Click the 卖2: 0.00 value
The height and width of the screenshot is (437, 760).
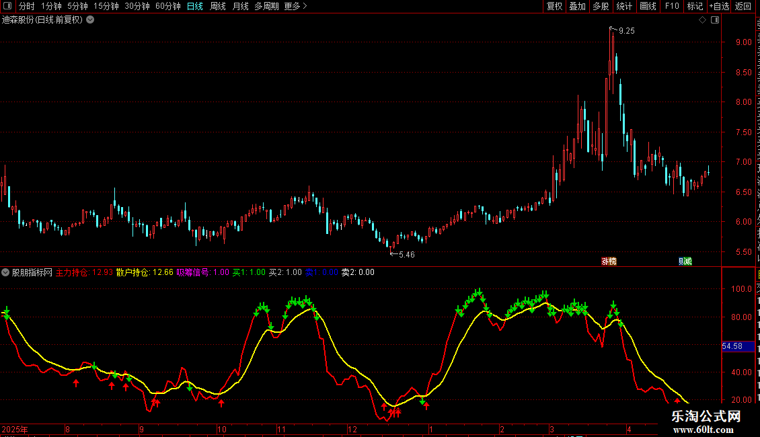click(358, 272)
